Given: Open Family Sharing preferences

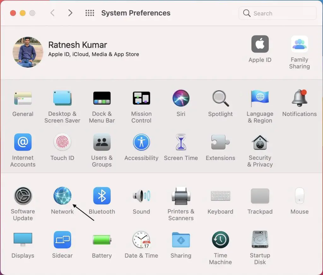Looking at the screenshot, I should (x=300, y=44).
